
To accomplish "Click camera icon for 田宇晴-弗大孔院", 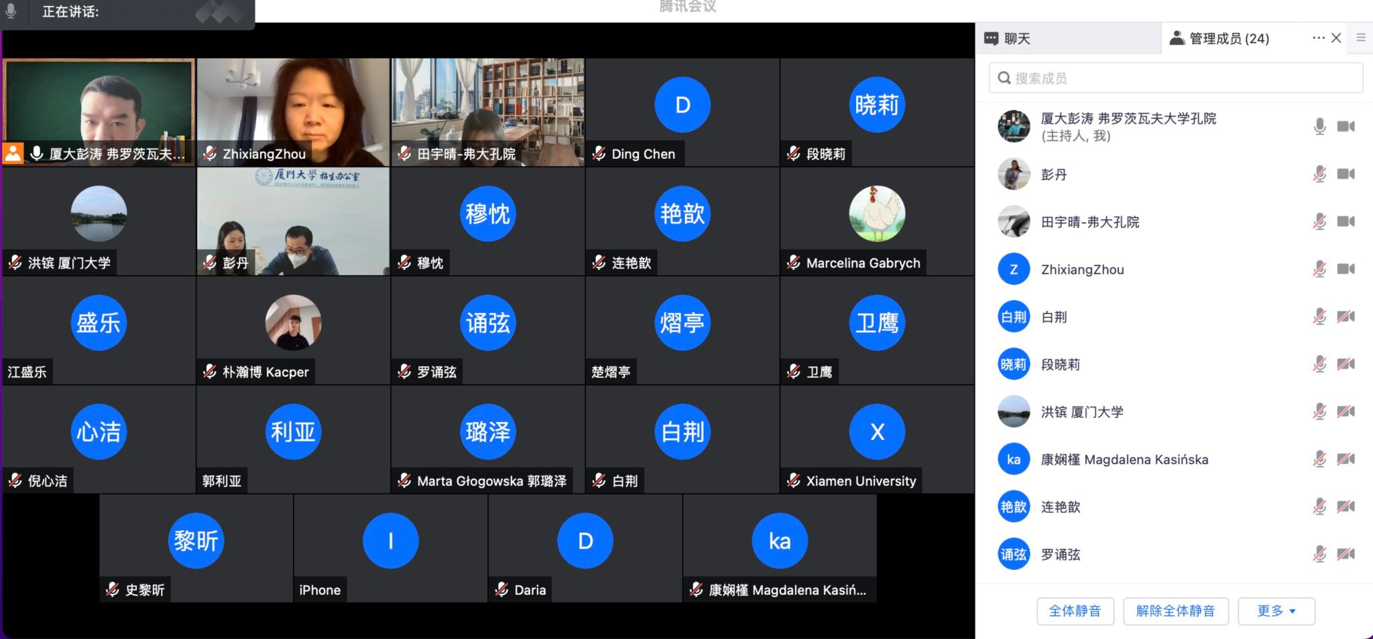I will [x=1346, y=222].
